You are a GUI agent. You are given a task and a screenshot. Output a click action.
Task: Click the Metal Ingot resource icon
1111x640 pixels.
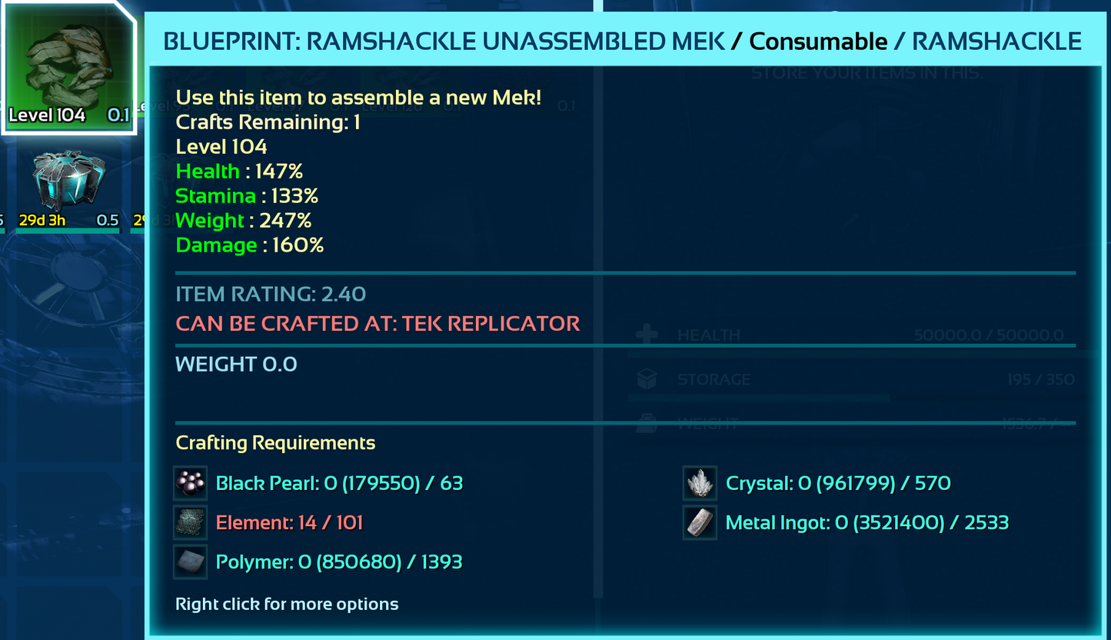pos(700,523)
